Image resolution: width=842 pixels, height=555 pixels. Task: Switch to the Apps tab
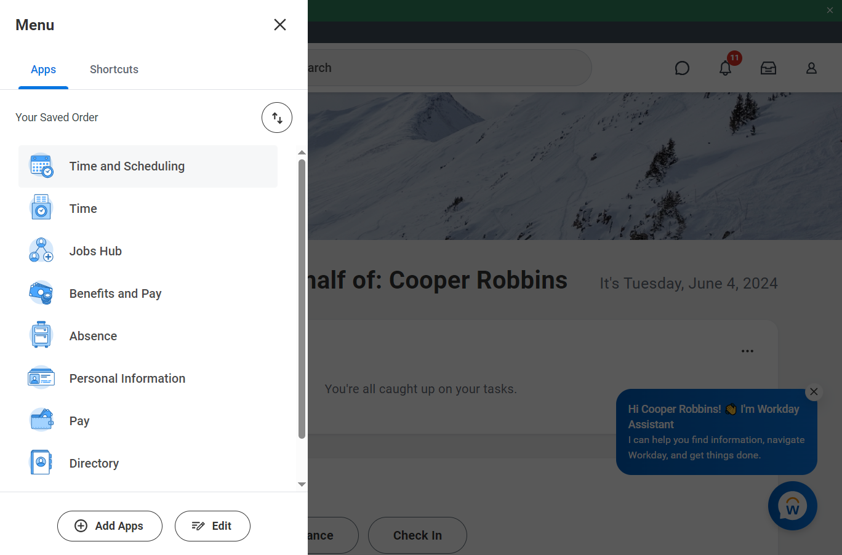pyautogui.click(x=43, y=70)
